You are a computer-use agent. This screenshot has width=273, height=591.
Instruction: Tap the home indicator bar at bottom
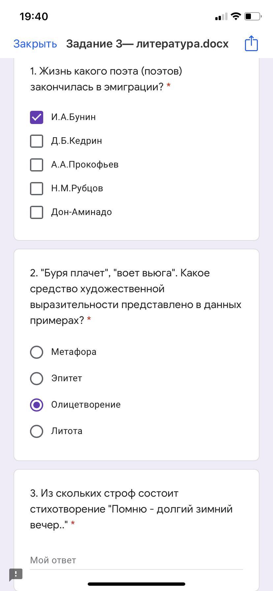[136, 584]
